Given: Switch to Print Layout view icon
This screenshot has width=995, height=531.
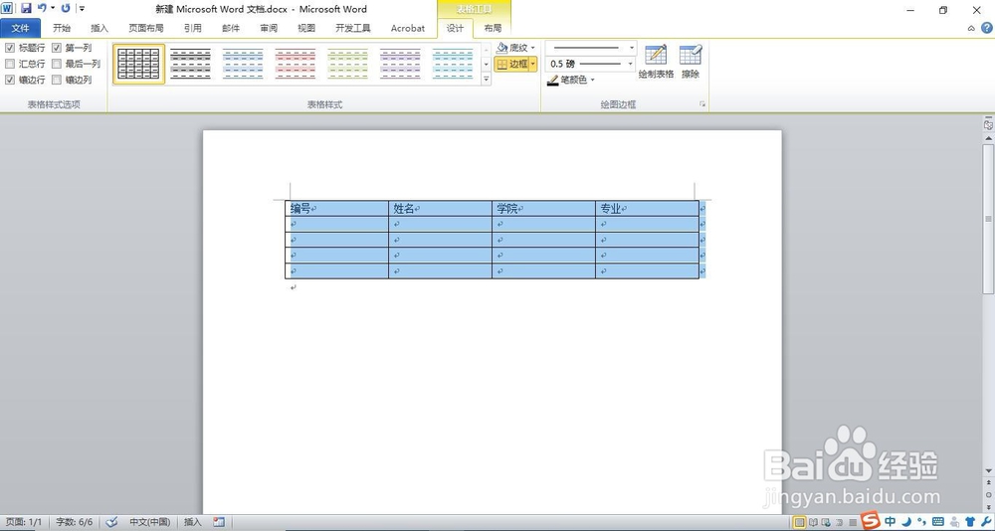Looking at the screenshot, I should click(x=800, y=522).
